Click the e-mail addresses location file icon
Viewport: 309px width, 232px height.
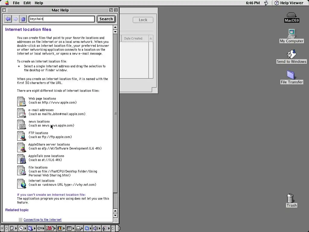[x=21, y=113]
